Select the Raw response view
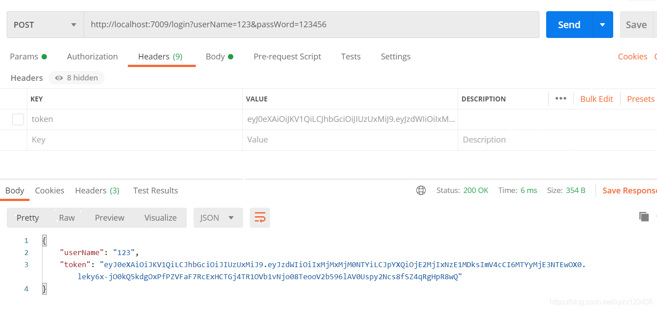The height and width of the screenshot is (310, 657). pos(67,218)
